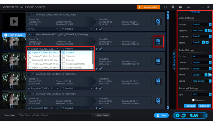Viewport: 213px width, 124px height.
Task: Open the menu list icon in title bar
Action: 188,7
